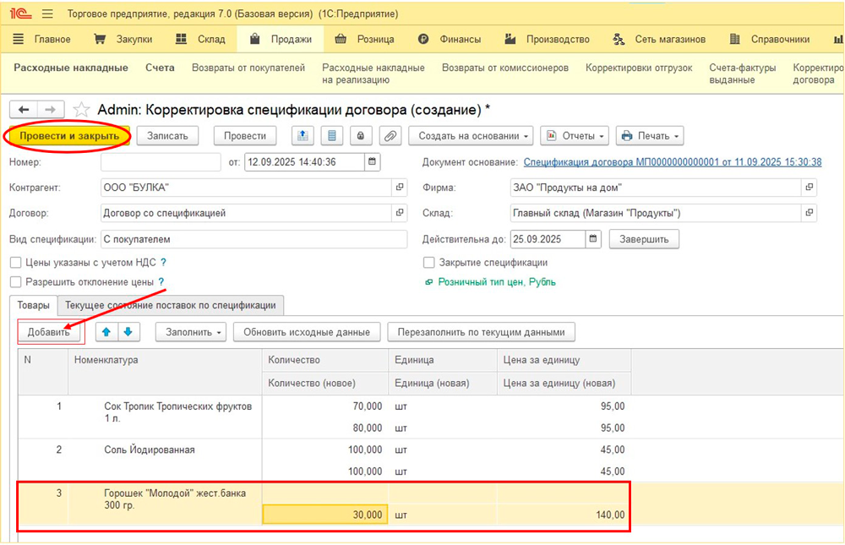Tick the 'Разрешить отклонение цены' checkbox
This screenshot has height=545, width=845.
[x=15, y=281]
